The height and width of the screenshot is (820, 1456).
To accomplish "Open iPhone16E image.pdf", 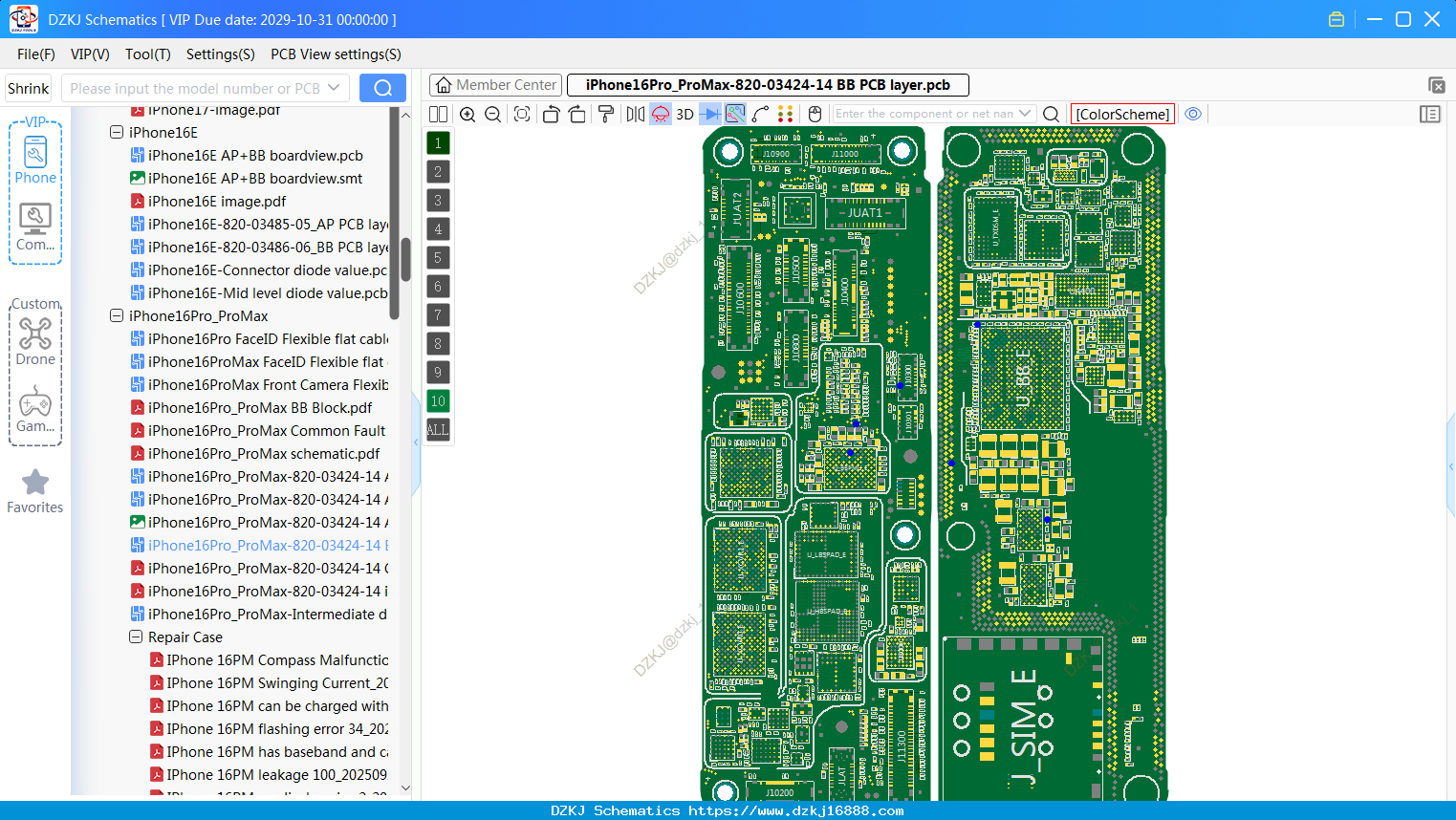I will tap(208, 202).
